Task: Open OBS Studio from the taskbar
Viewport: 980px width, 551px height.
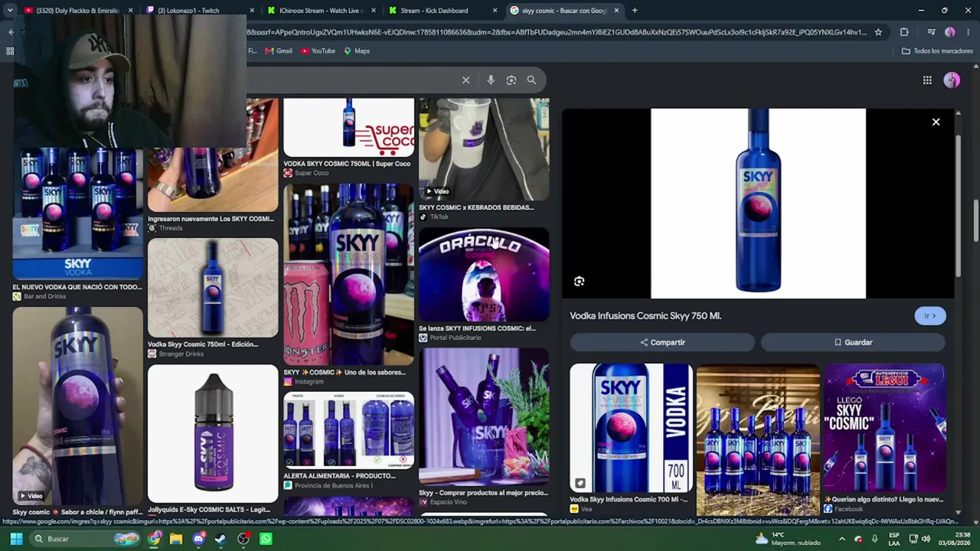Action: (243, 539)
